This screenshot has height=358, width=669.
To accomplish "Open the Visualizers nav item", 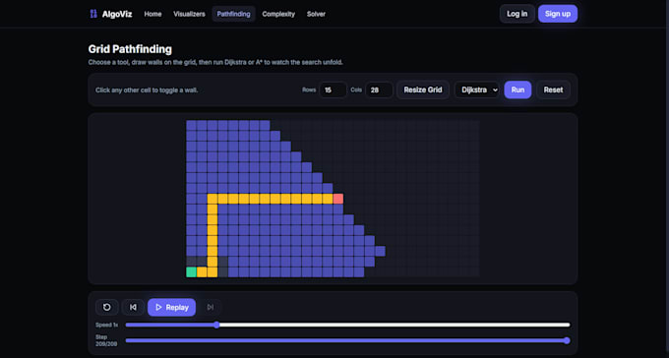I will click(x=189, y=14).
